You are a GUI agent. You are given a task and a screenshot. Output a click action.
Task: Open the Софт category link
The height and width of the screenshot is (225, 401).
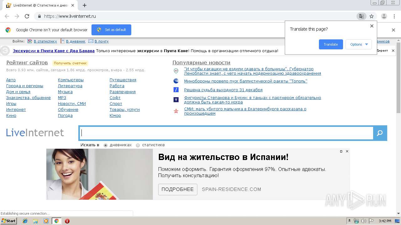tap(115, 98)
